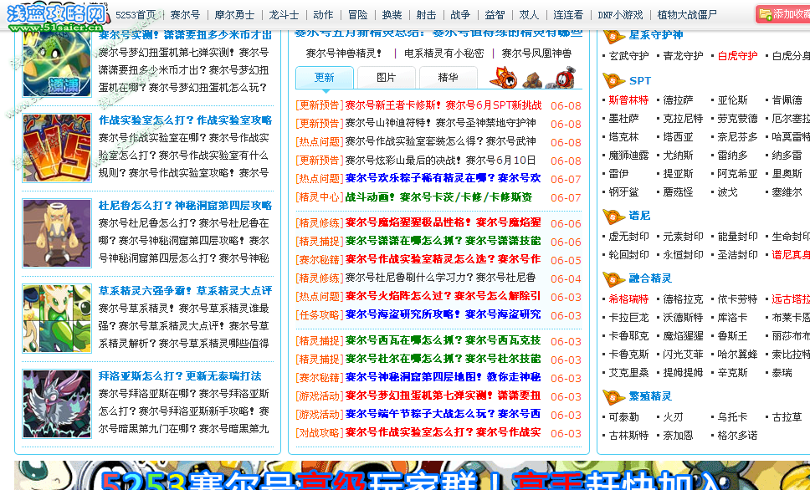Choose the 冒险 games category
This screenshot has width=810, height=490.
pyautogui.click(x=357, y=15)
